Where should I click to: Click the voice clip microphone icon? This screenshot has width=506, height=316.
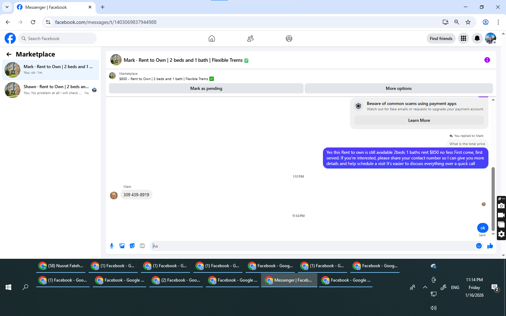(112, 246)
